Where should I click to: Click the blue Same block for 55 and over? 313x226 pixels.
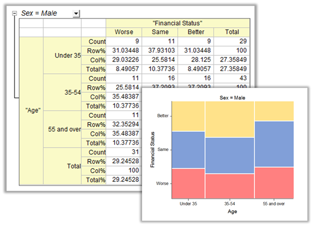click(x=274, y=144)
